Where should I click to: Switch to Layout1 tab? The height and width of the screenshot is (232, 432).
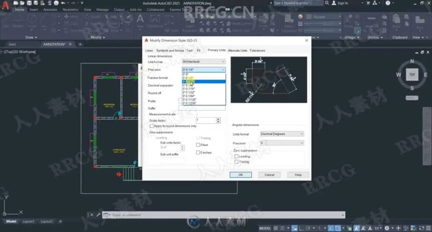click(x=28, y=221)
